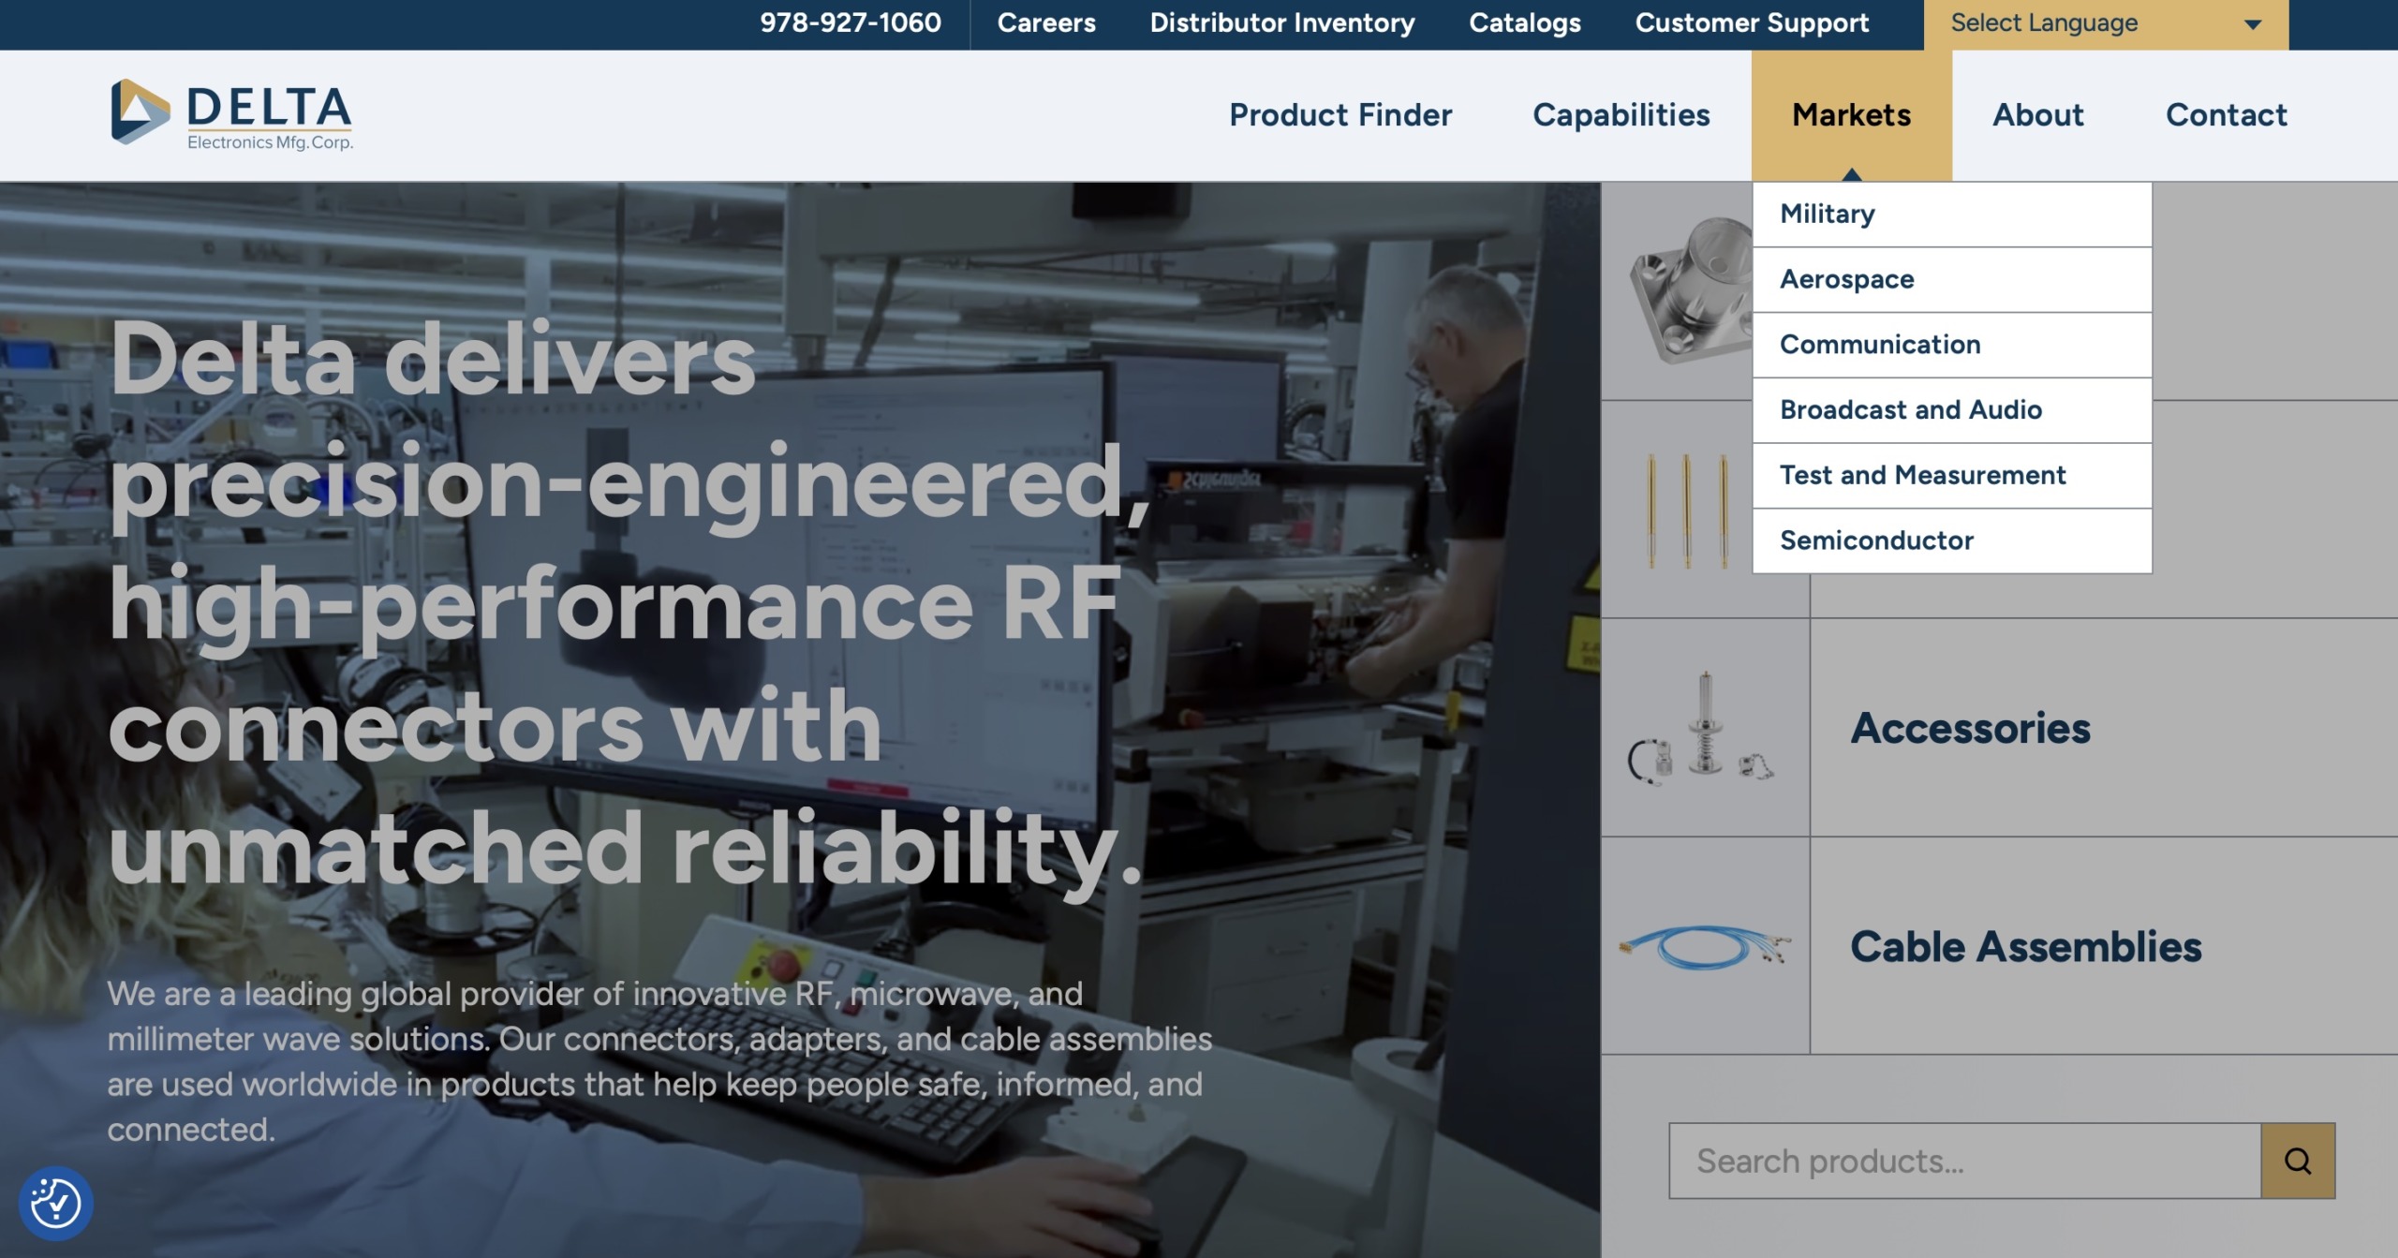
Task: Click the flange connector product image
Action: [1688, 292]
